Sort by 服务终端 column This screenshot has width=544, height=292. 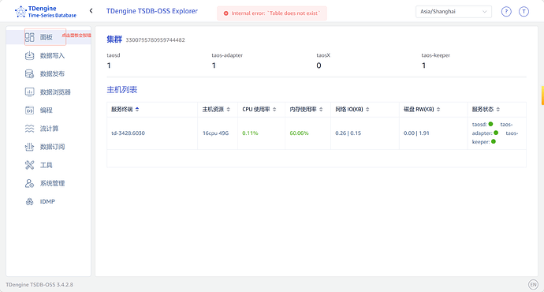(137, 110)
